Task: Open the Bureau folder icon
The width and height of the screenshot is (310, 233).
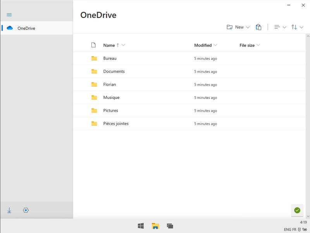Action: pos(94,59)
